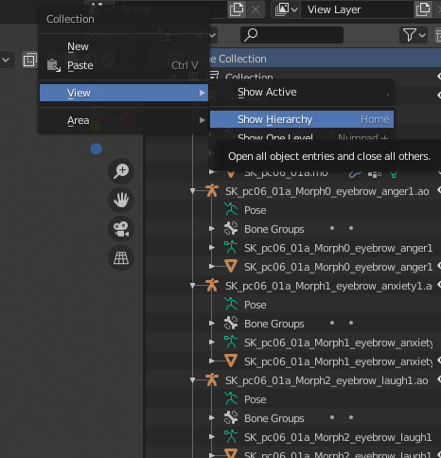This screenshot has width=441, height=458.
Task: Select the pan hand viewport icon
Action: (121, 200)
